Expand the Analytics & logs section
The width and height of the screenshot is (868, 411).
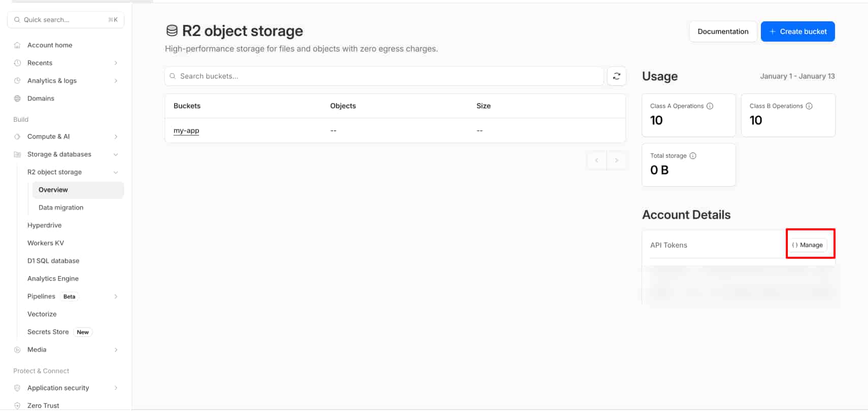(116, 81)
